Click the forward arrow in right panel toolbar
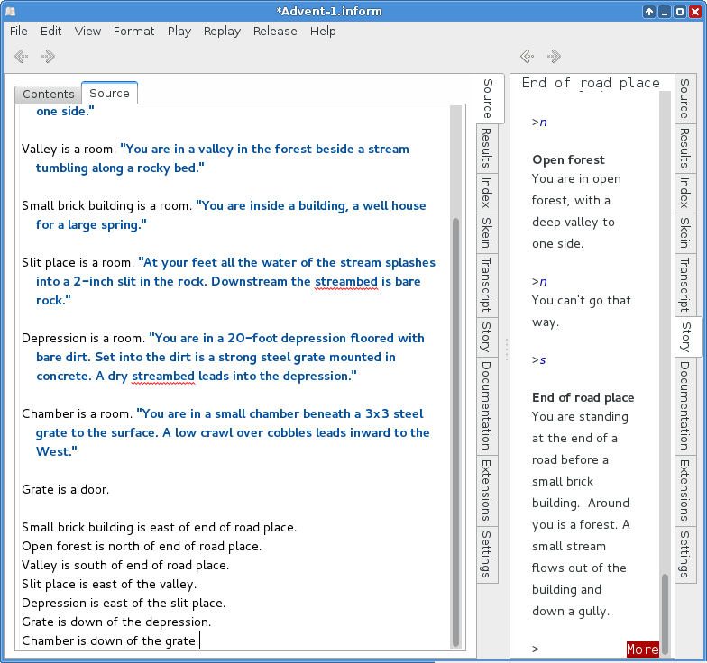Viewport: 707px width, 663px height. 554,56
